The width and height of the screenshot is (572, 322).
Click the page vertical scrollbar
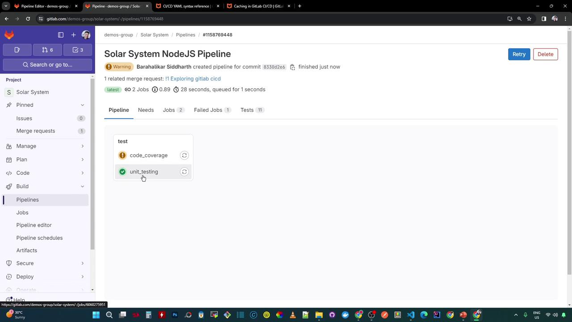(x=569, y=152)
